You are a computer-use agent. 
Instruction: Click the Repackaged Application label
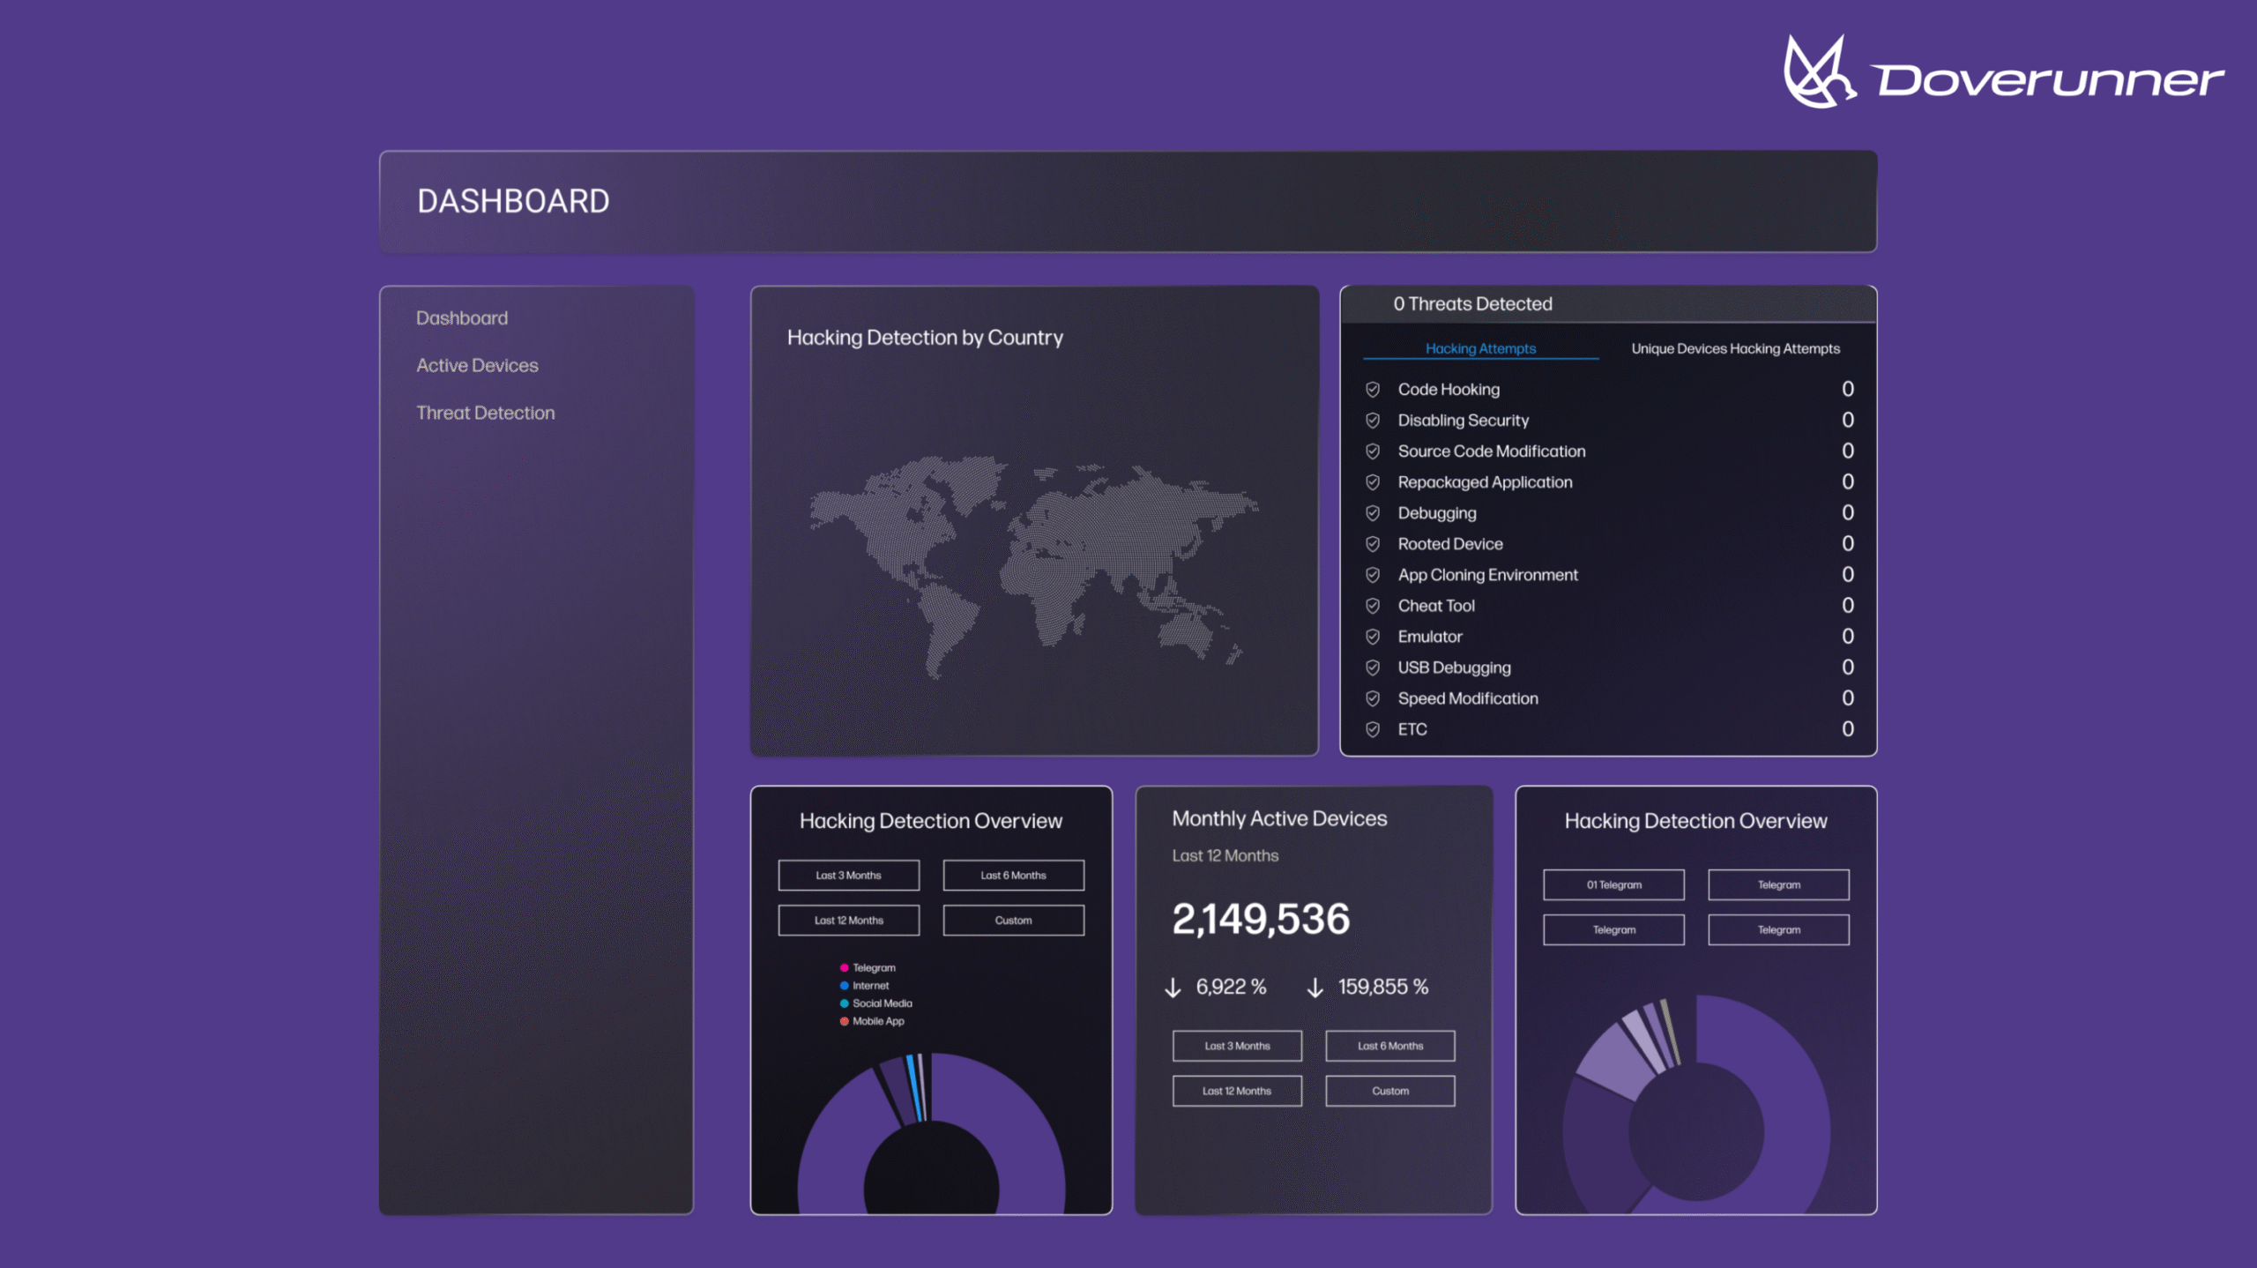pyautogui.click(x=1485, y=481)
